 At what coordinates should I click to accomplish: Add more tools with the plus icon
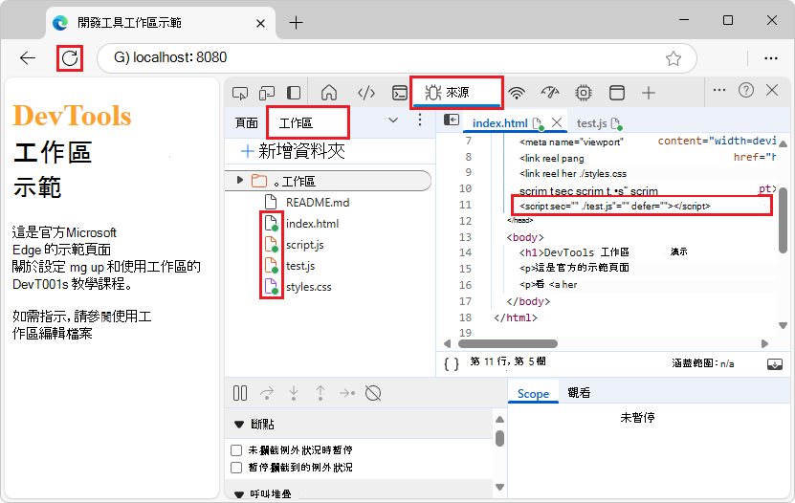(x=649, y=93)
